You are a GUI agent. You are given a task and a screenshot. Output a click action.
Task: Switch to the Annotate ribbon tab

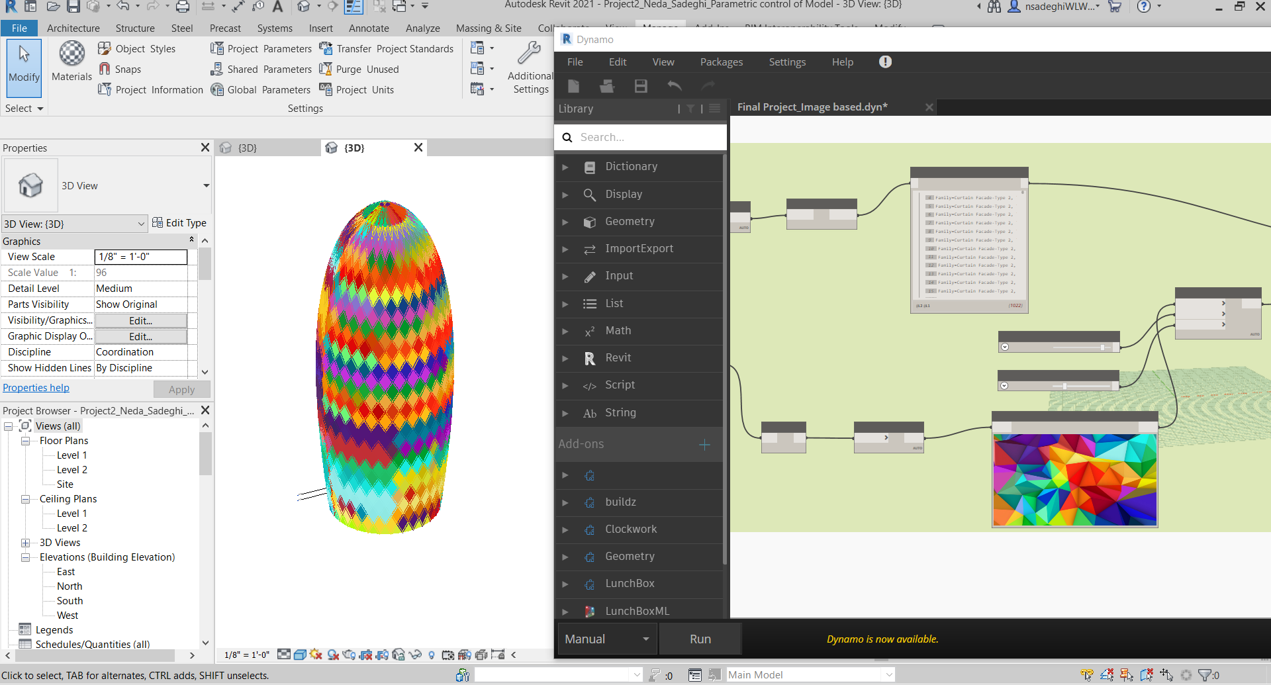(x=369, y=28)
